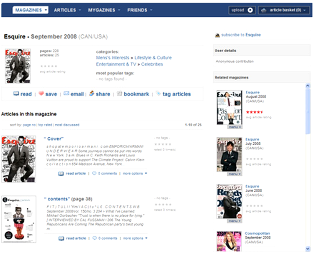Viewport: 314px width, 254px height.
Task: Click the Cosmopolitan cover thumbnail
Action: (229, 241)
